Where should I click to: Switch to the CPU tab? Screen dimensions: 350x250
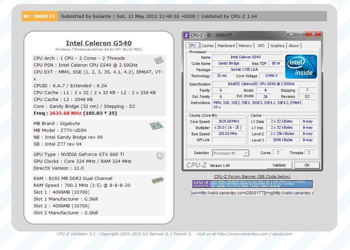(x=192, y=45)
